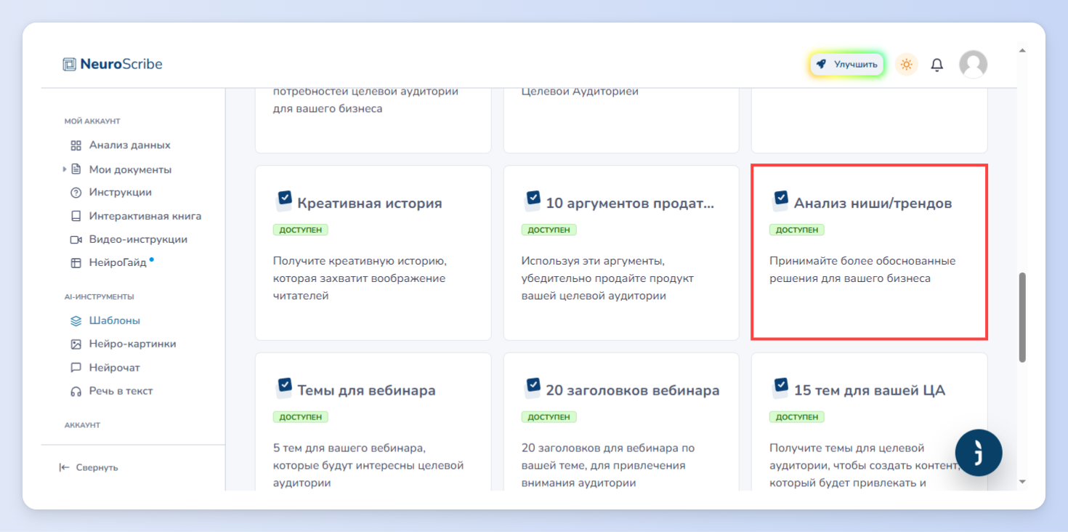Open Речь в текст tool

121,391
